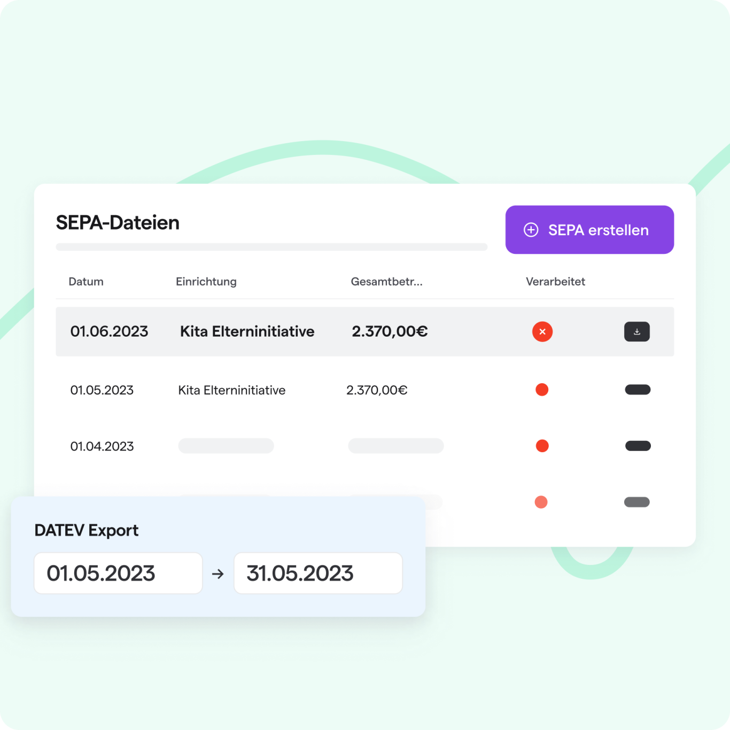
Task: Click the faded red status dot in last row
Action: pyautogui.click(x=541, y=502)
